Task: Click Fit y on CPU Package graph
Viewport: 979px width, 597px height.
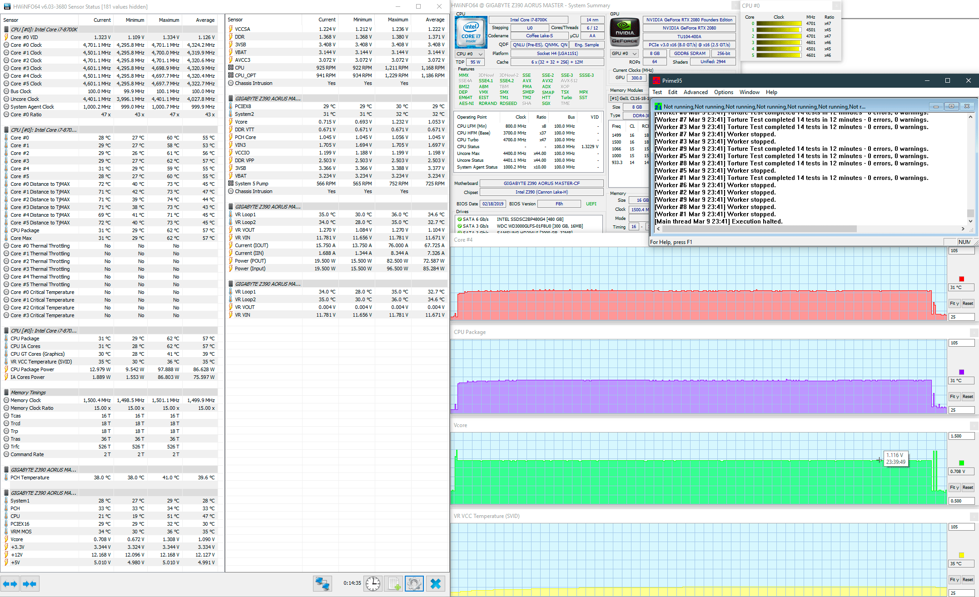Action: [954, 397]
